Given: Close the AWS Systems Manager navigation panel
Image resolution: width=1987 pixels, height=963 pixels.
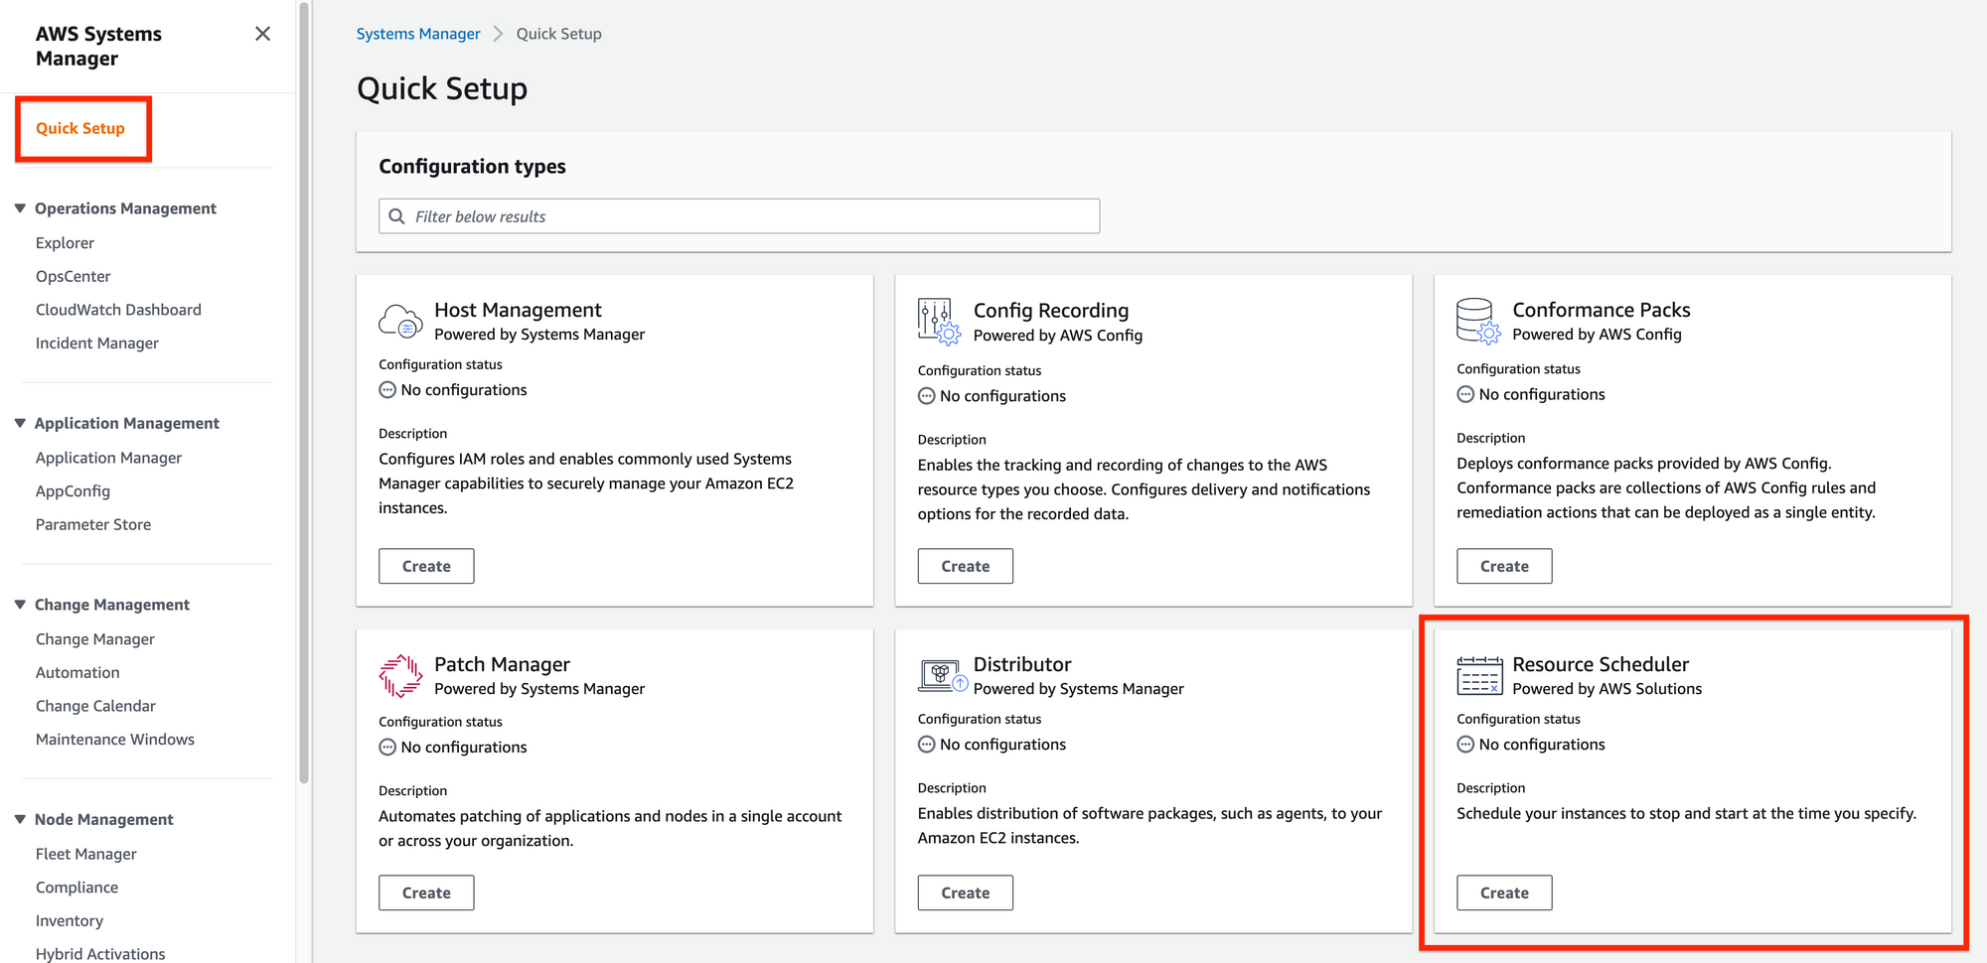Looking at the screenshot, I should (x=262, y=34).
